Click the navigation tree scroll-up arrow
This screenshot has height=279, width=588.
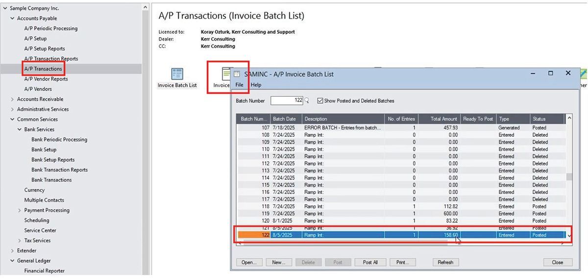coord(146,7)
